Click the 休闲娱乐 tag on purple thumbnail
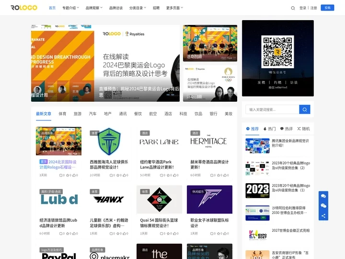This screenshot has height=259, width=345. tap(197, 191)
